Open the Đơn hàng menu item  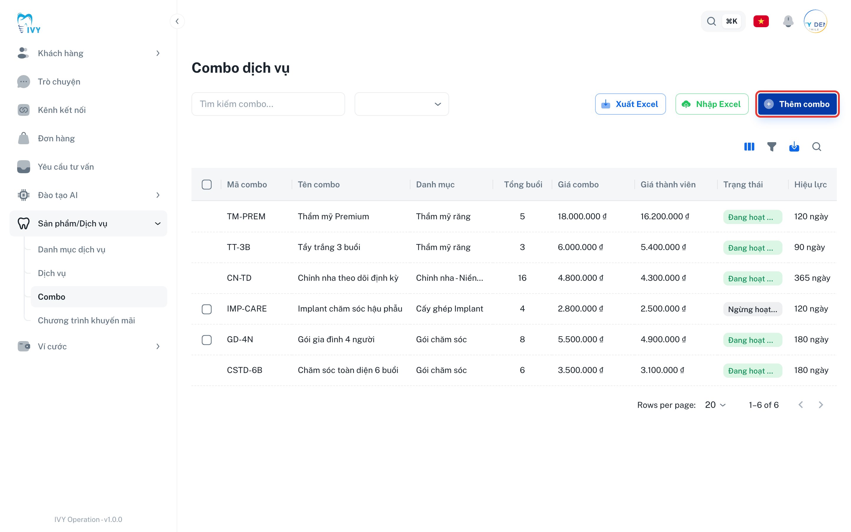coord(88,138)
